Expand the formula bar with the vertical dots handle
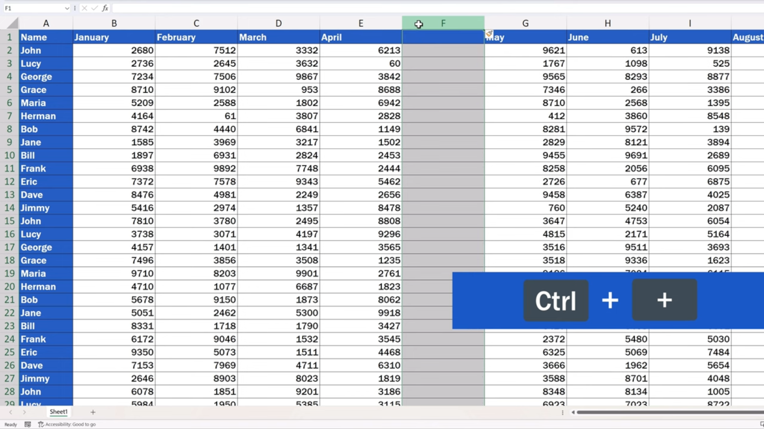The width and height of the screenshot is (764, 429). click(x=74, y=8)
